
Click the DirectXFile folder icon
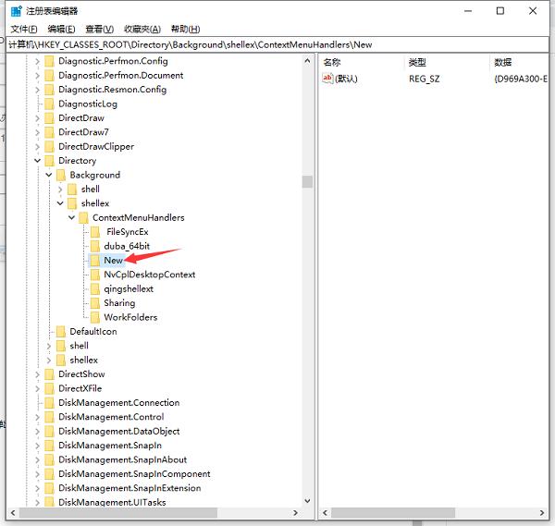[x=49, y=388]
